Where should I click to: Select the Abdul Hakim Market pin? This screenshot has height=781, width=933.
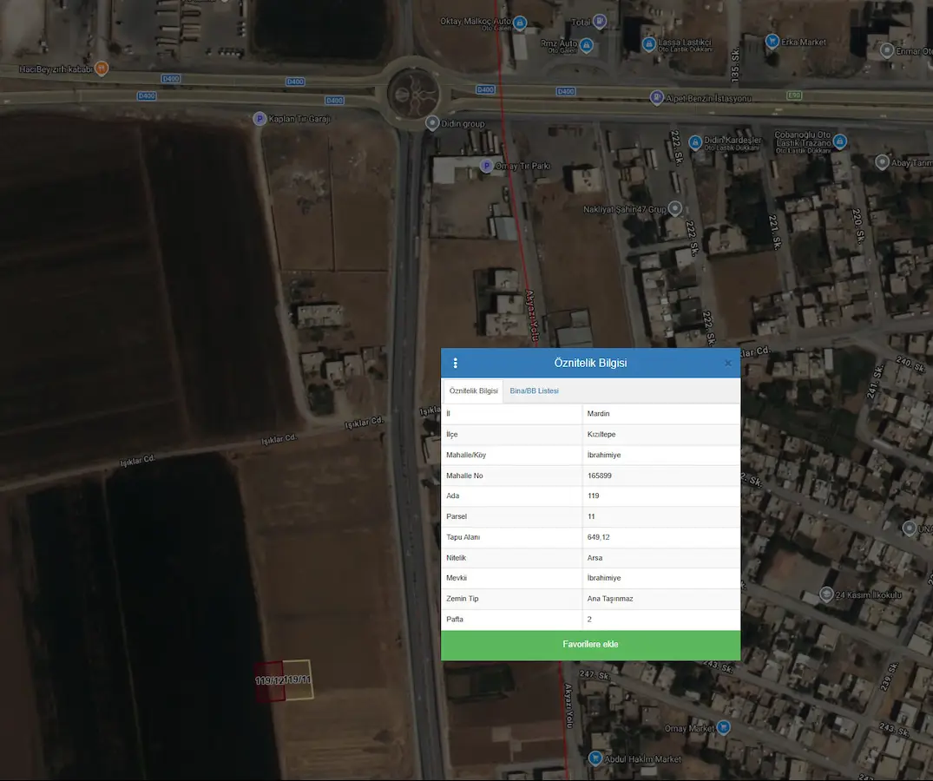(x=595, y=758)
